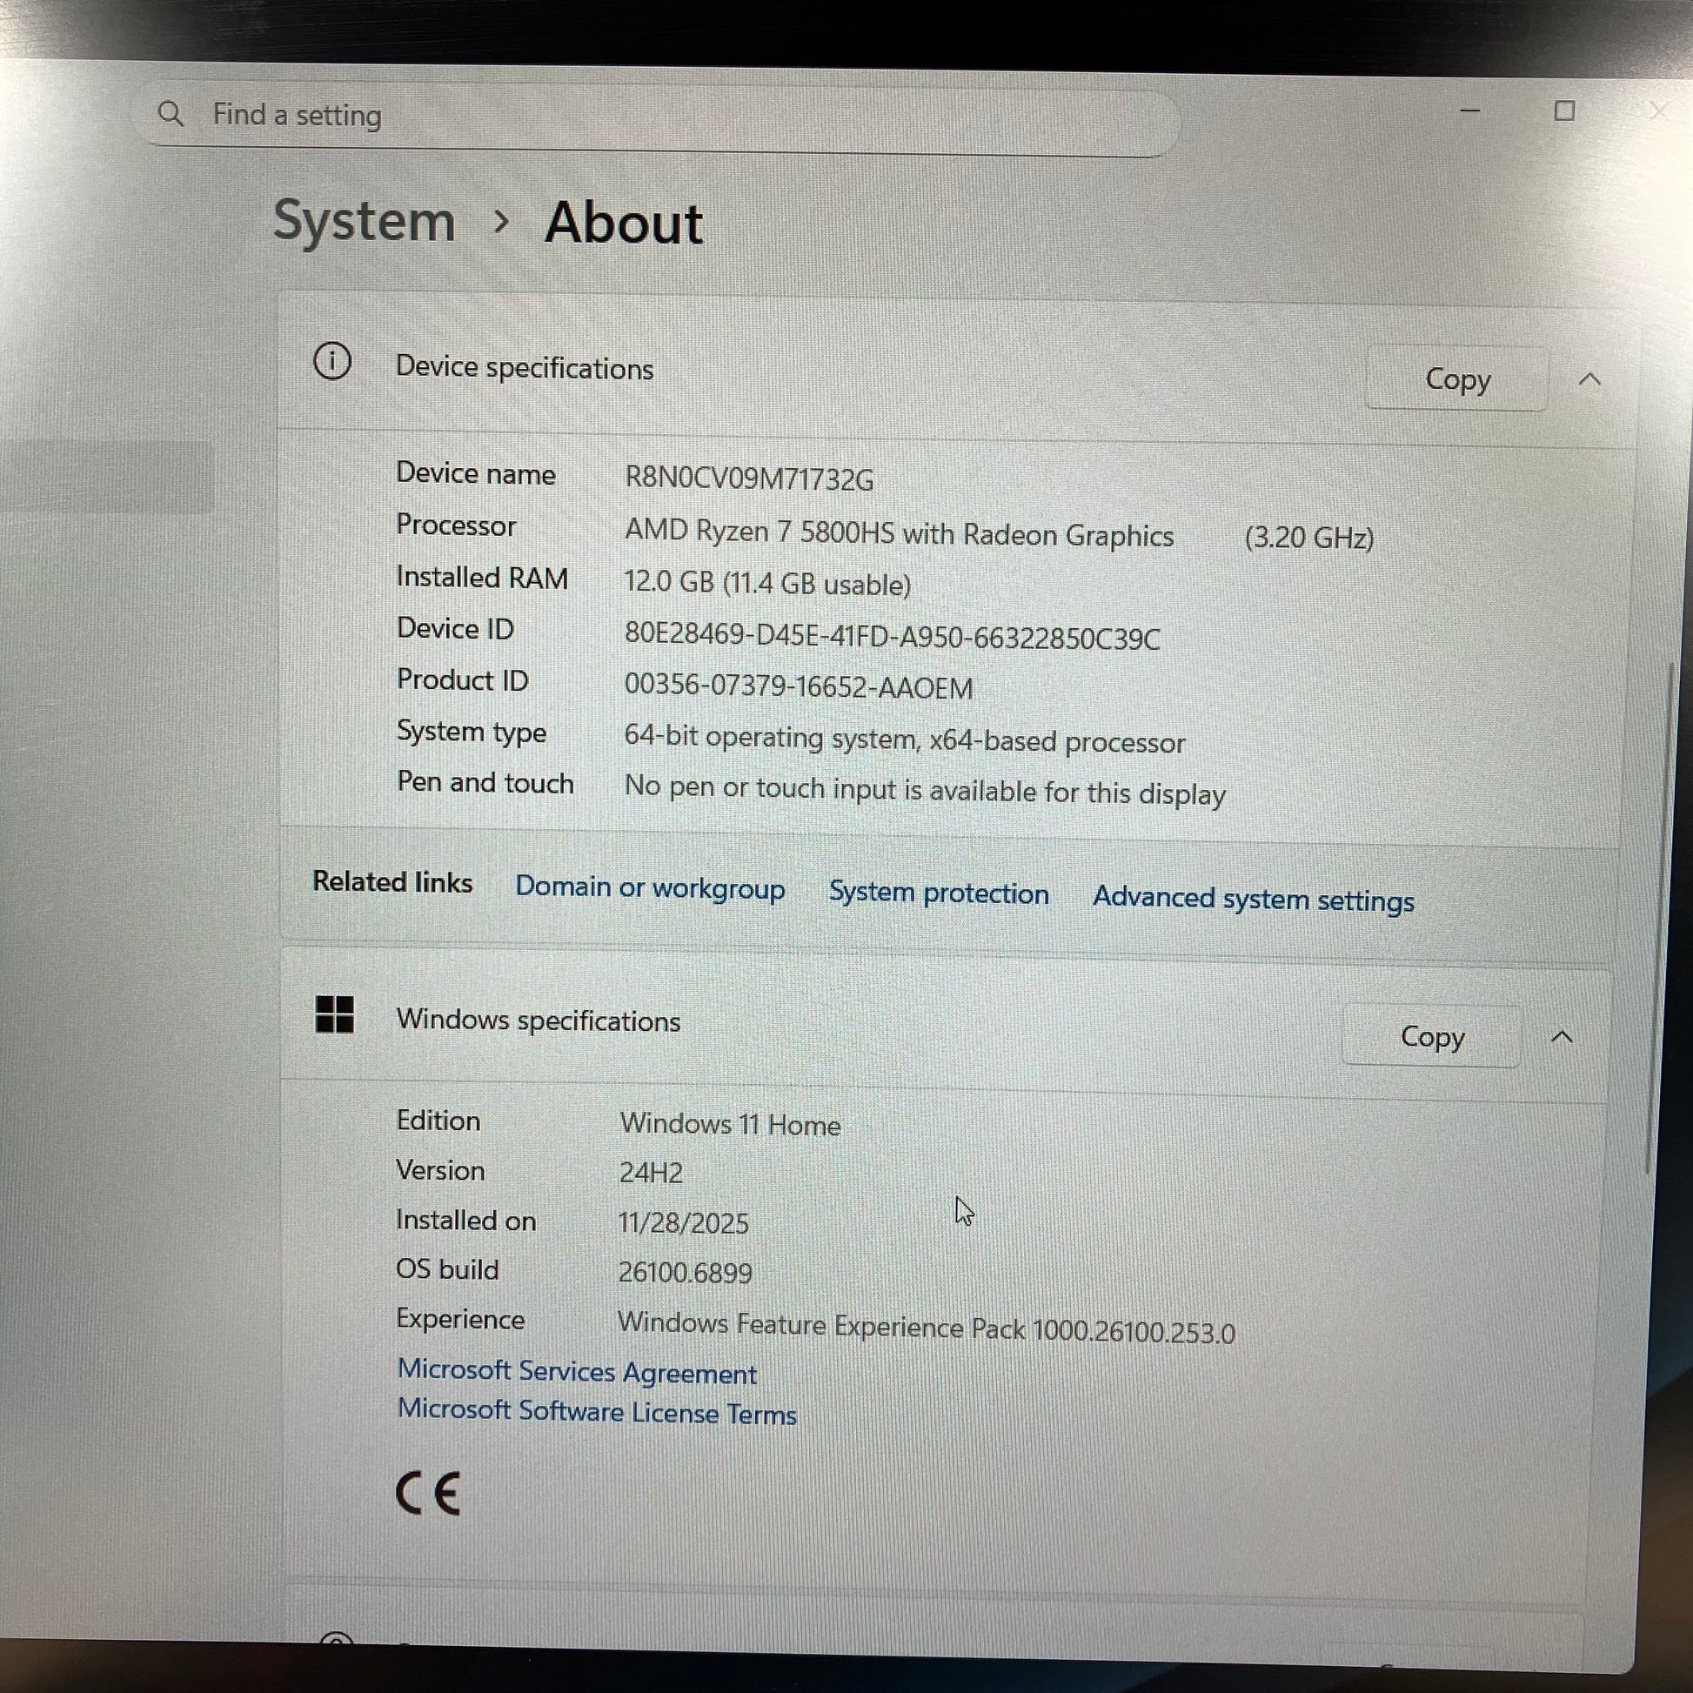Click the Device specifications info icon
Viewport: 1693px width, 1693px height.
333,361
